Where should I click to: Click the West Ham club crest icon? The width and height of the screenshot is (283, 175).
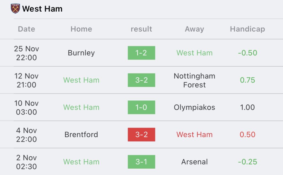(15, 9)
